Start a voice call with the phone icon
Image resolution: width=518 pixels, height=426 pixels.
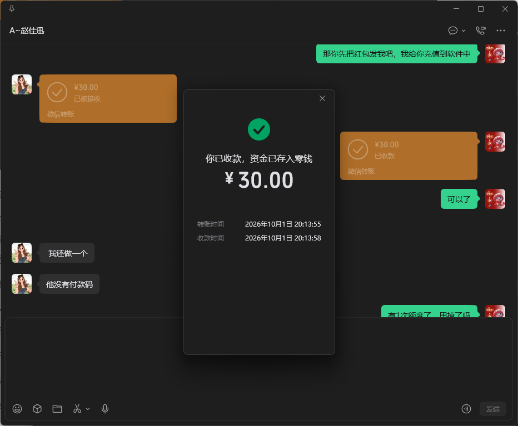pos(481,31)
